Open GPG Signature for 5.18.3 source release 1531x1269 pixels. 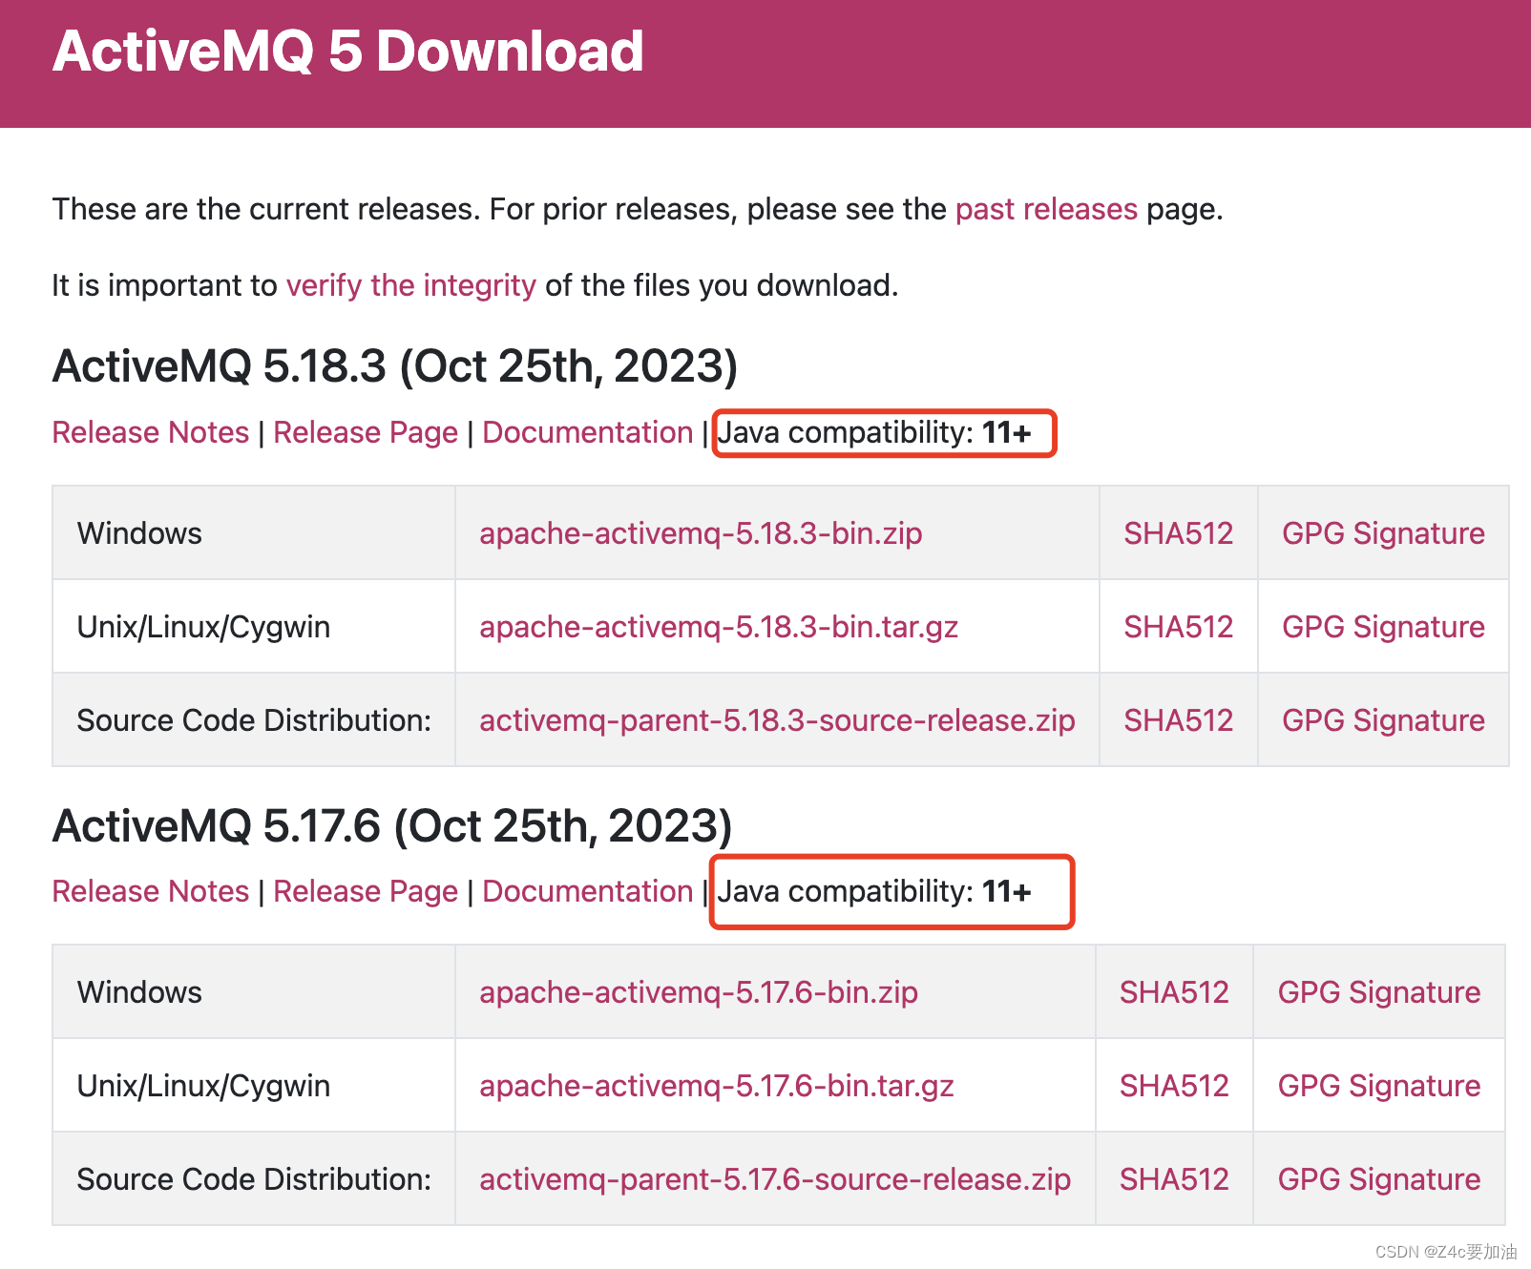1382,720
